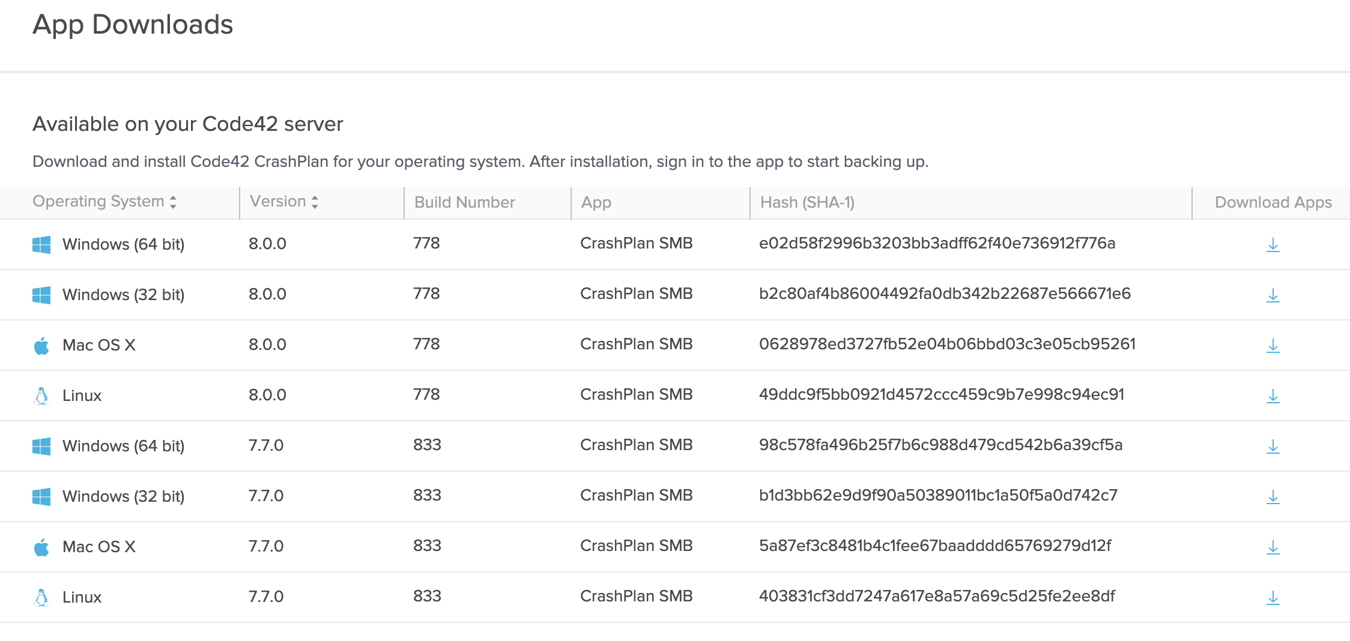The image size is (1350, 641).
Task: Download Windows (64 bit) version 7.7.0 installer
Action: point(1273,447)
